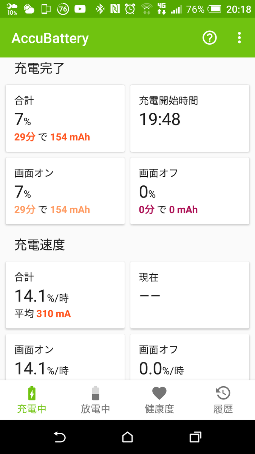255x454 pixels.
Task: Tap the YouTube notification icon in status bar
Action: (80, 9)
